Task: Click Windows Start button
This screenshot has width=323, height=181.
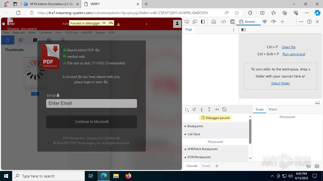Action: 6,176
